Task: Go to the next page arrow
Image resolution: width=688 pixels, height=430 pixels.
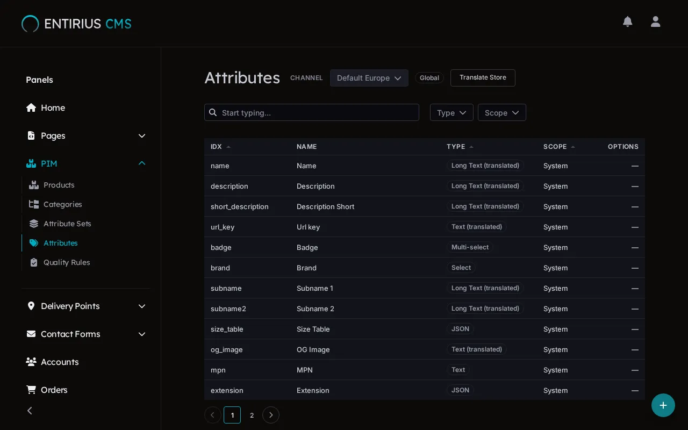Action: pos(271,415)
